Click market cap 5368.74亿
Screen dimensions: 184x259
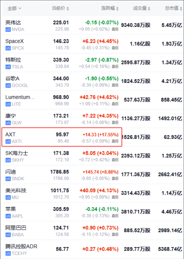(170, 249)
